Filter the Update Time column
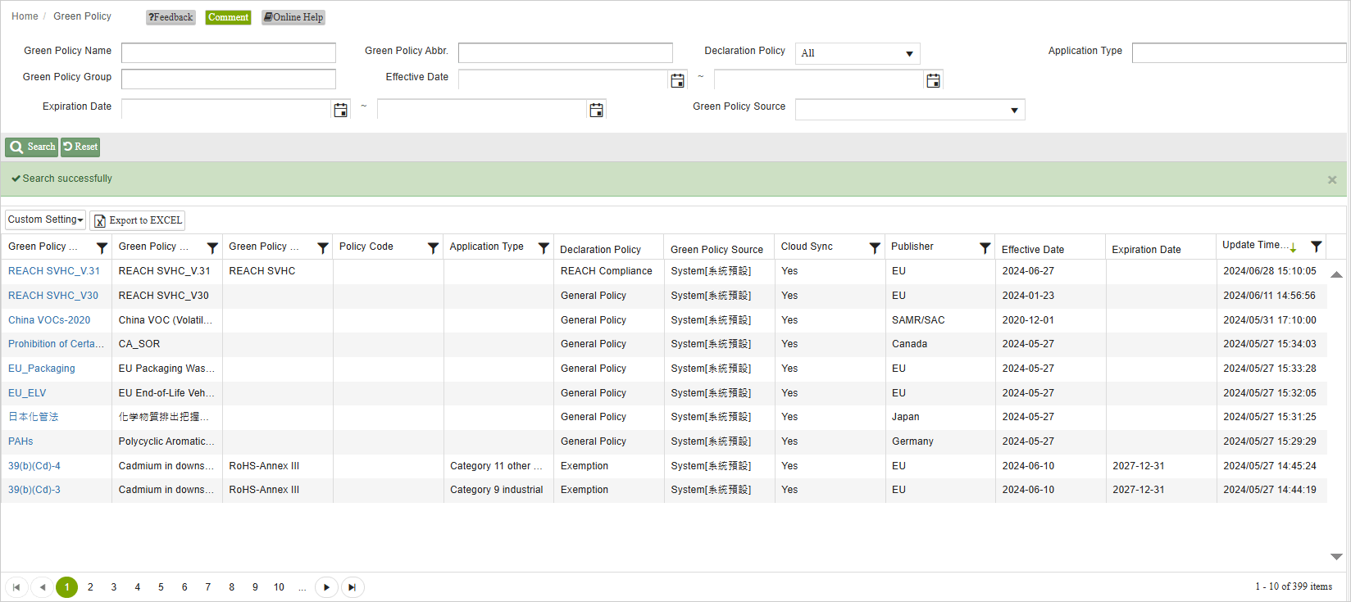This screenshot has width=1351, height=602. [x=1316, y=246]
